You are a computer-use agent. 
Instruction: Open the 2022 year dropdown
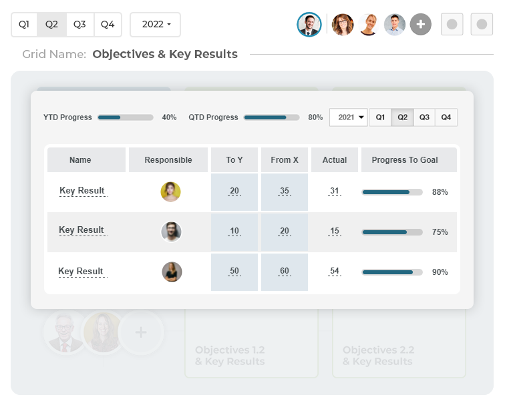tap(156, 25)
